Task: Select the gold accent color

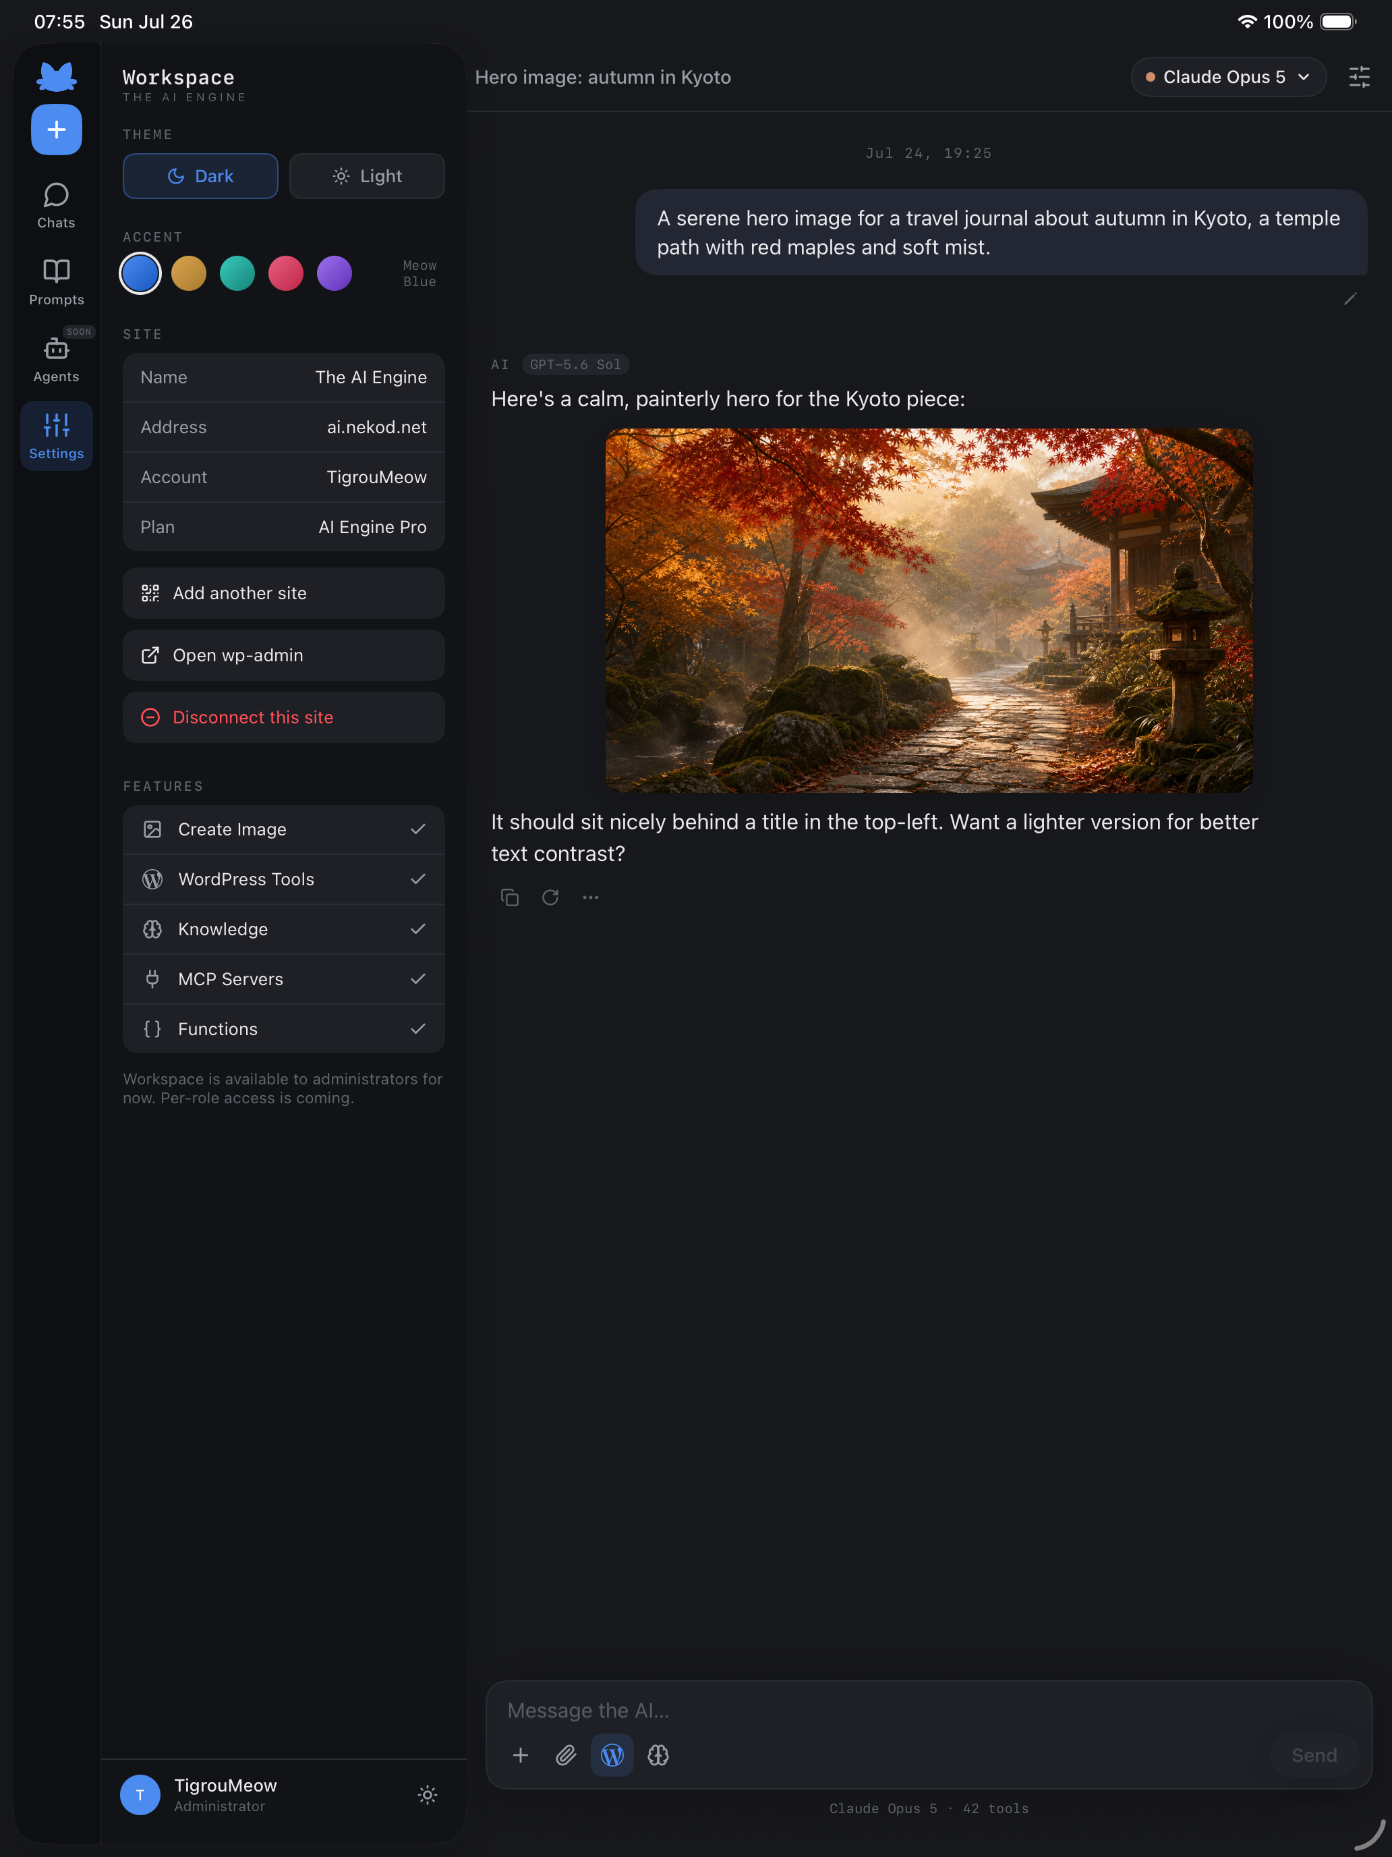Action: coord(189,274)
